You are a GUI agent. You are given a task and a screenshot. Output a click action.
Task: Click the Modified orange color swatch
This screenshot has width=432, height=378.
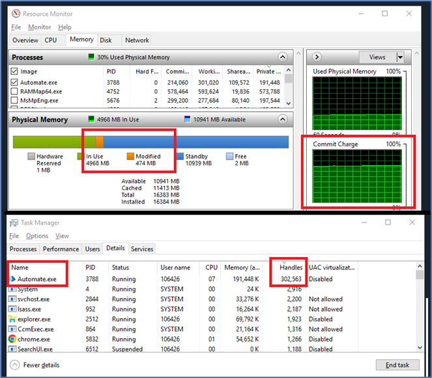130,156
